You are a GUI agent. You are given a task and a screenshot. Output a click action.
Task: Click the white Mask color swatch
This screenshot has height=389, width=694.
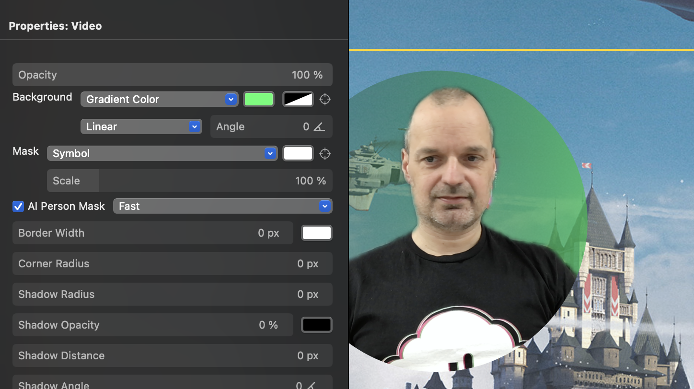(x=298, y=153)
